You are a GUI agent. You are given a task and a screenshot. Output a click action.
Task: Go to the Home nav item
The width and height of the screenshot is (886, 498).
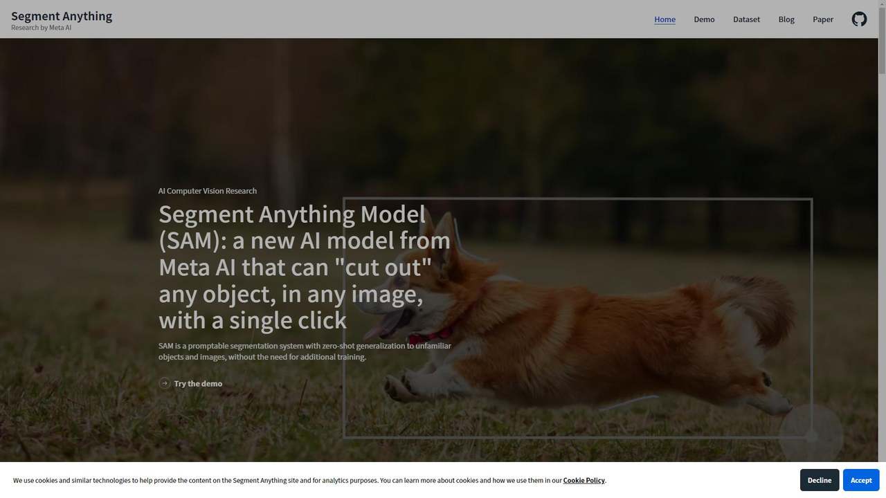pyautogui.click(x=664, y=19)
